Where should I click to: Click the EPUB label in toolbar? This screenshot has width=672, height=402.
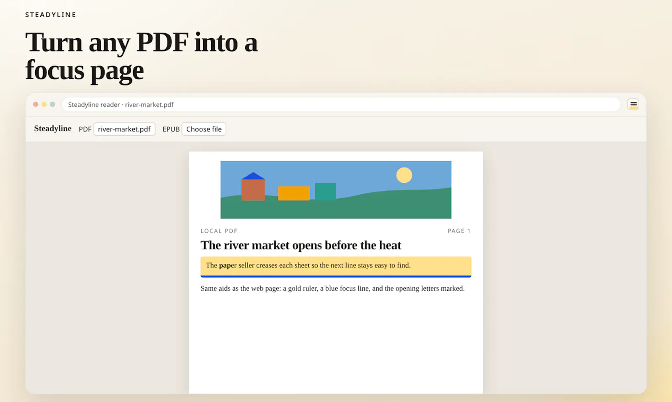pyautogui.click(x=171, y=129)
